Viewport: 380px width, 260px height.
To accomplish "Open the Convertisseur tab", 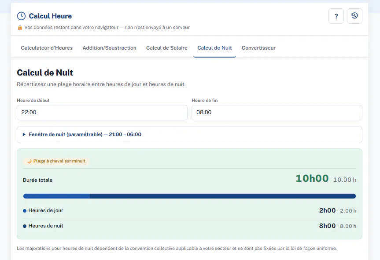I will pyautogui.click(x=258, y=48).
